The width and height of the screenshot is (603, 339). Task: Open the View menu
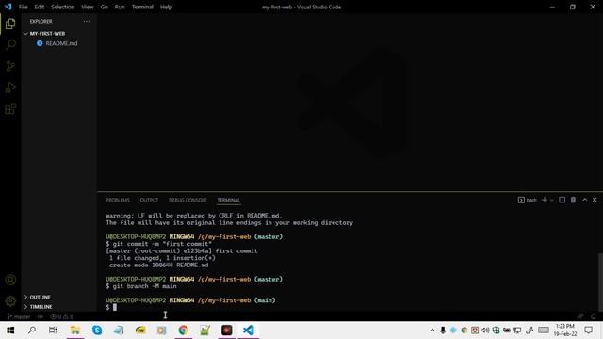coord(88,7)
